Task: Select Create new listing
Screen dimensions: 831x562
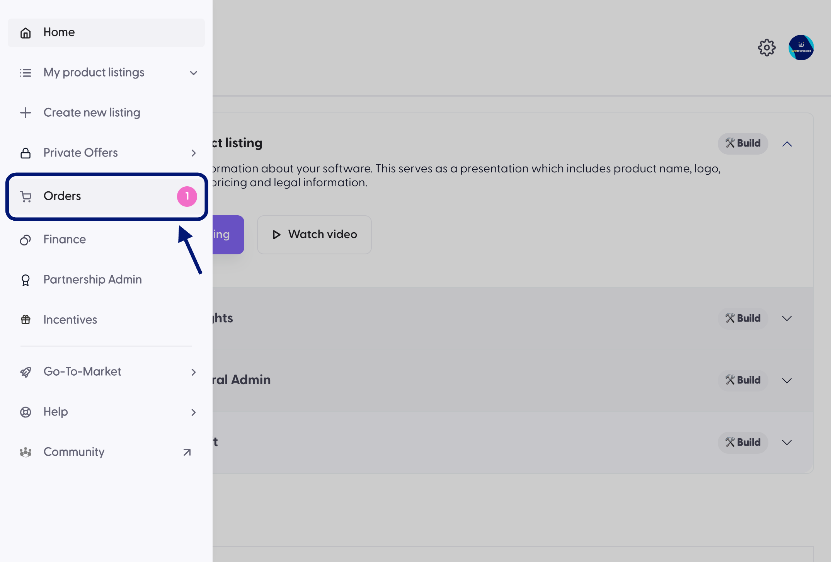Action: [106, 112]
